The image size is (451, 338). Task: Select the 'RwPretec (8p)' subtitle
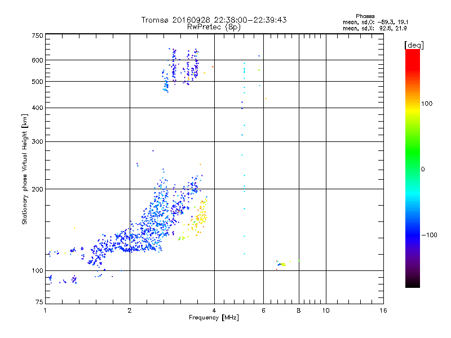coord(214,27)
